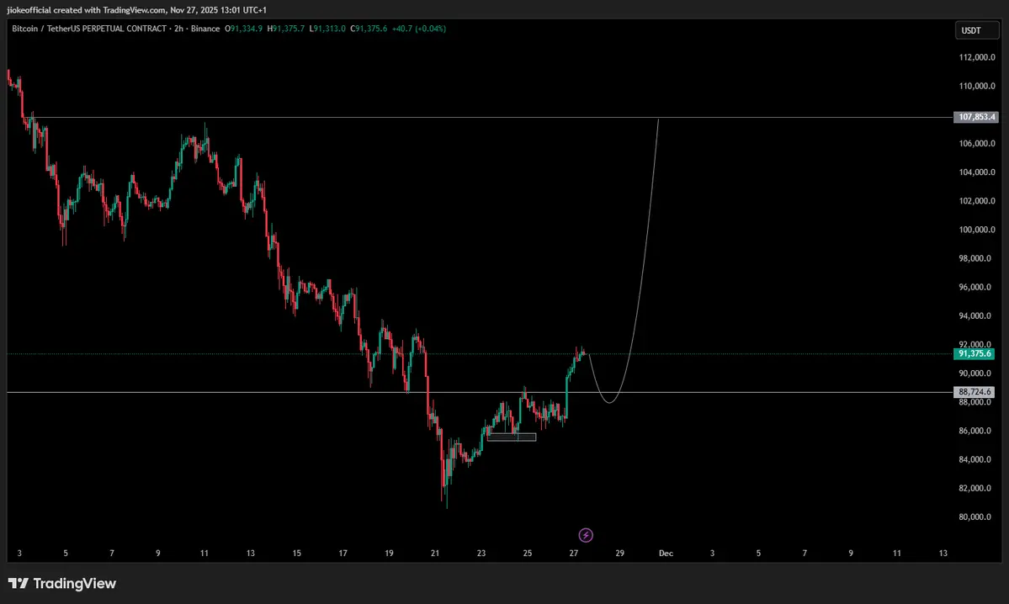Click the purple lightning event icon

(x=586, y=535)
